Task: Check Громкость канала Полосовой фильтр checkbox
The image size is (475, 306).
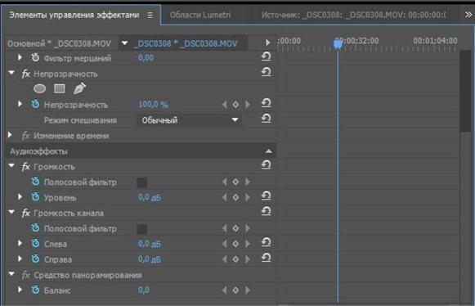Action: (141, 229)
